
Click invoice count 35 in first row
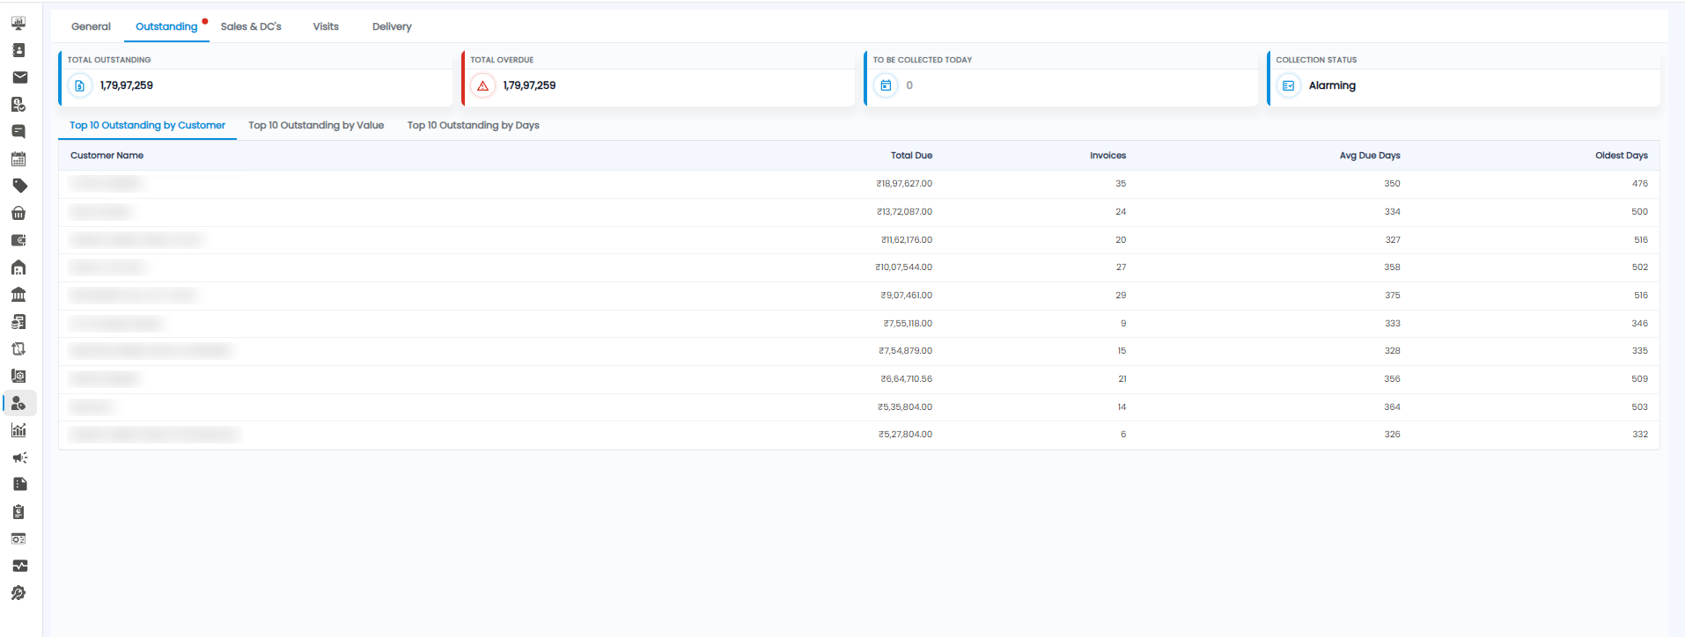(x=1121, y=184)
